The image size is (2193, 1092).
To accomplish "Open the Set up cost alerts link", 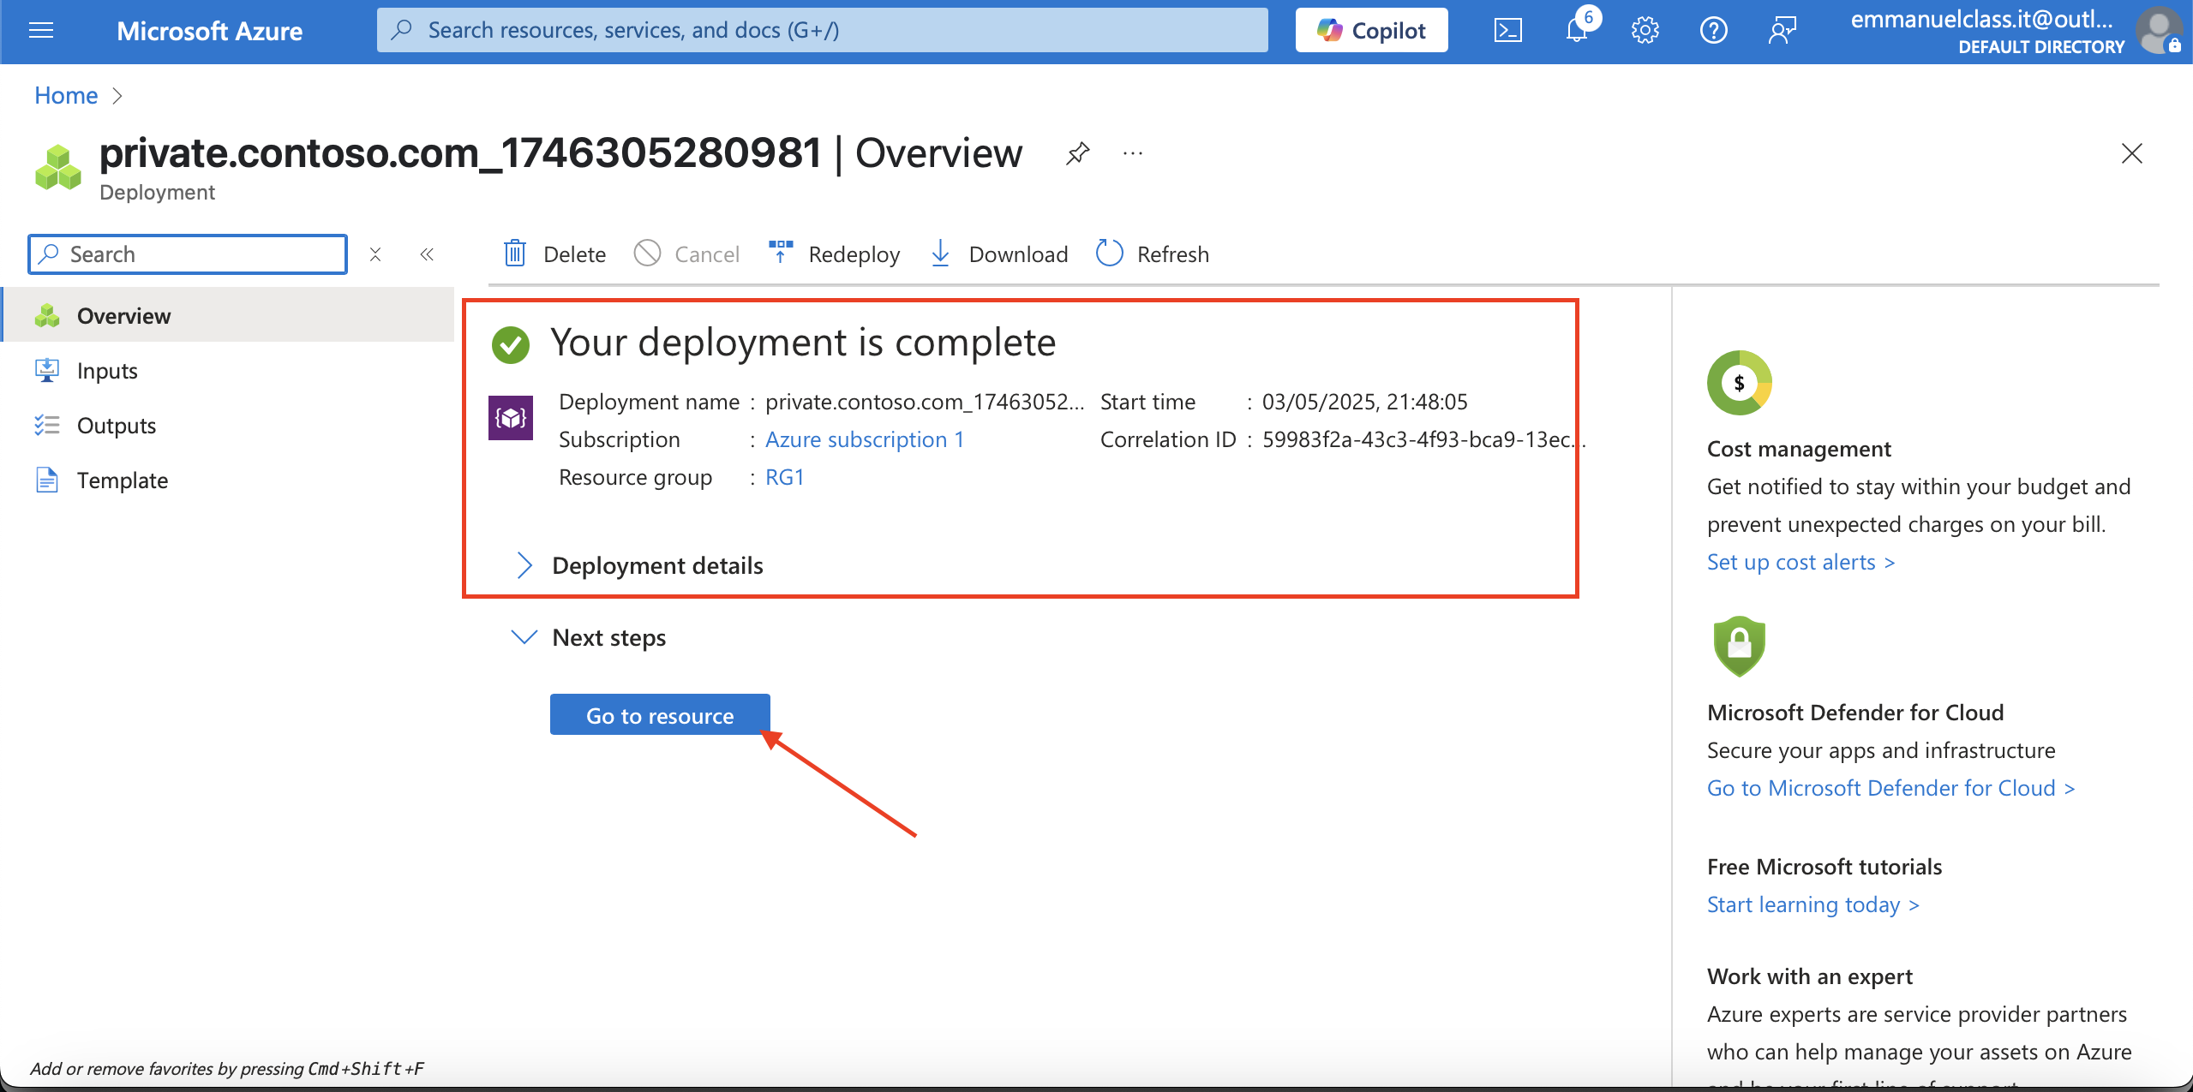I will coord(1801,562).
